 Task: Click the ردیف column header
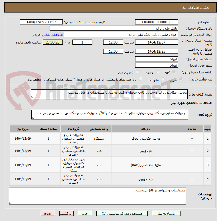208,129
